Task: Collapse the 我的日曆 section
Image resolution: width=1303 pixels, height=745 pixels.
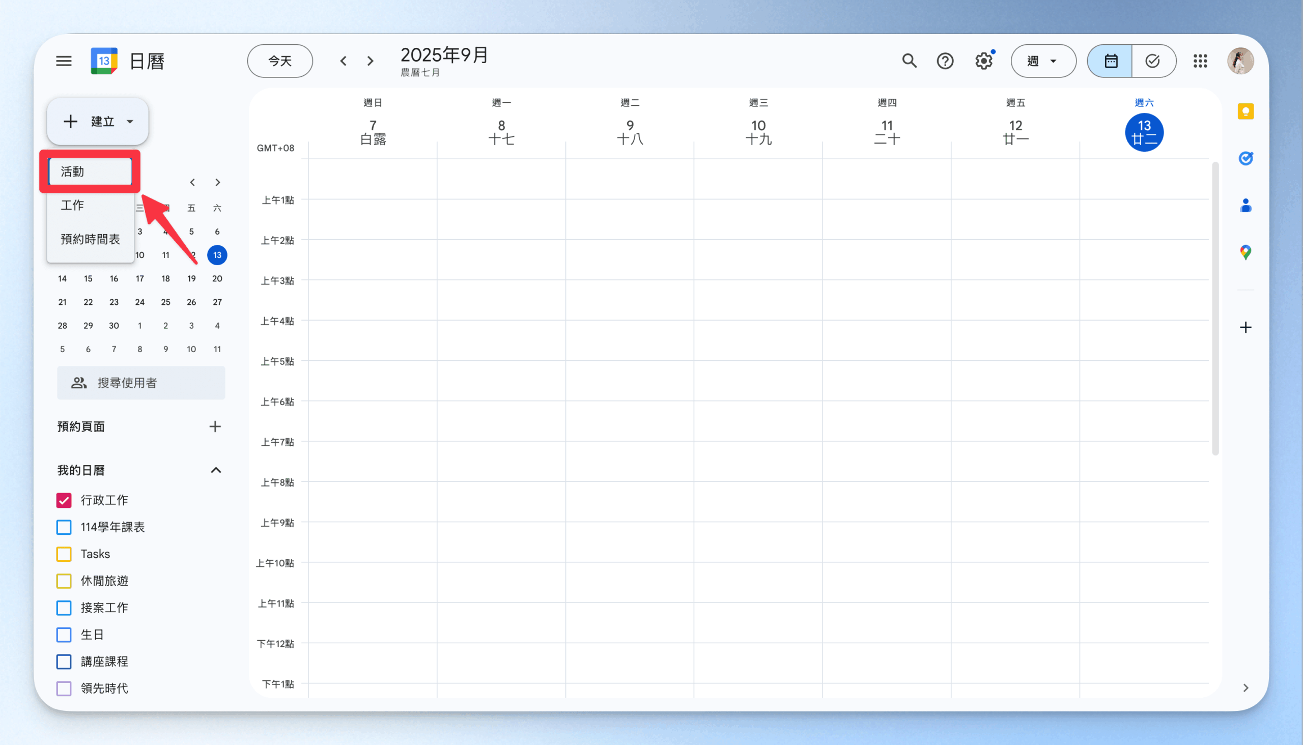Action: point(216,470)
